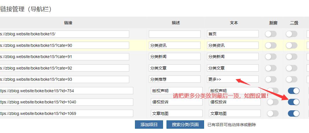Disable 二级 switch for 版权声明 row
The height and width of the screenshot is (133, 309).
(294, 91)
